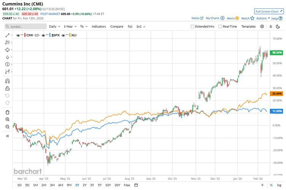Zoom in on the chart
Screen dimensions: 286x190
(x=7, y=119)
